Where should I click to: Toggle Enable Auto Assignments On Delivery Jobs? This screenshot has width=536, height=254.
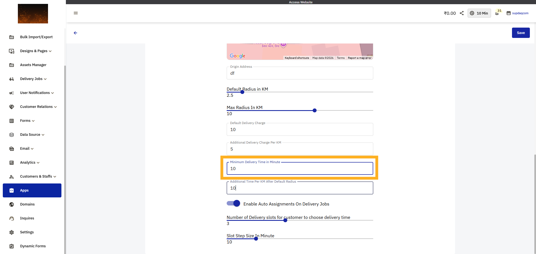point(233,204)
